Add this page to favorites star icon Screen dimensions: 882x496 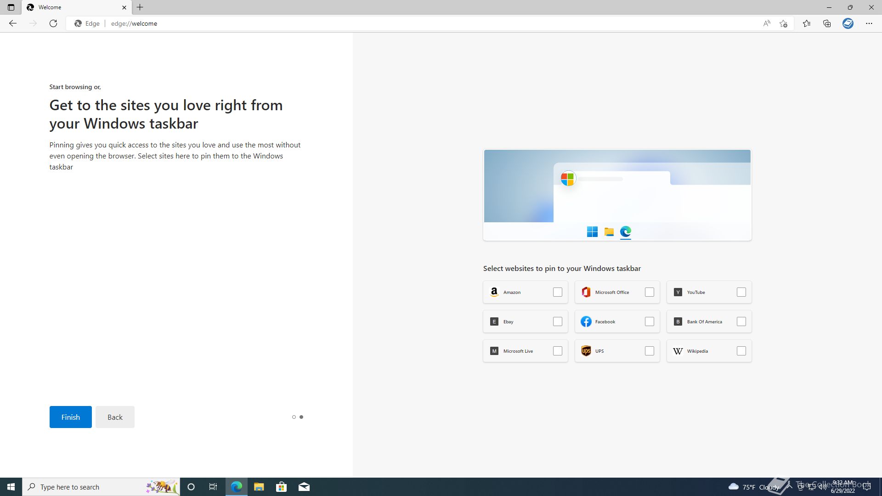[784, 23]
